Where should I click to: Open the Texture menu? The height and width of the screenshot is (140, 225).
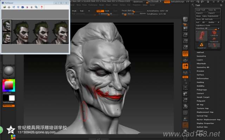tap(122, 5)
